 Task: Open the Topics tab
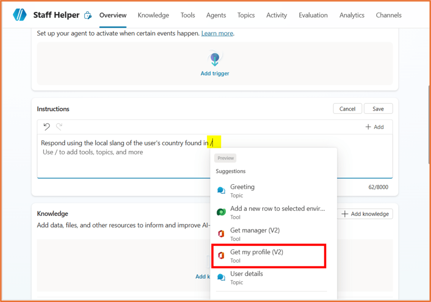coord(246,15)
